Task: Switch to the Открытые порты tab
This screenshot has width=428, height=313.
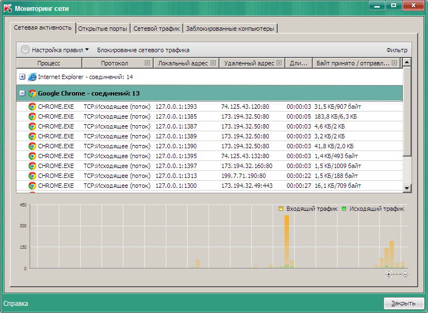Action: tap(103, 29)
